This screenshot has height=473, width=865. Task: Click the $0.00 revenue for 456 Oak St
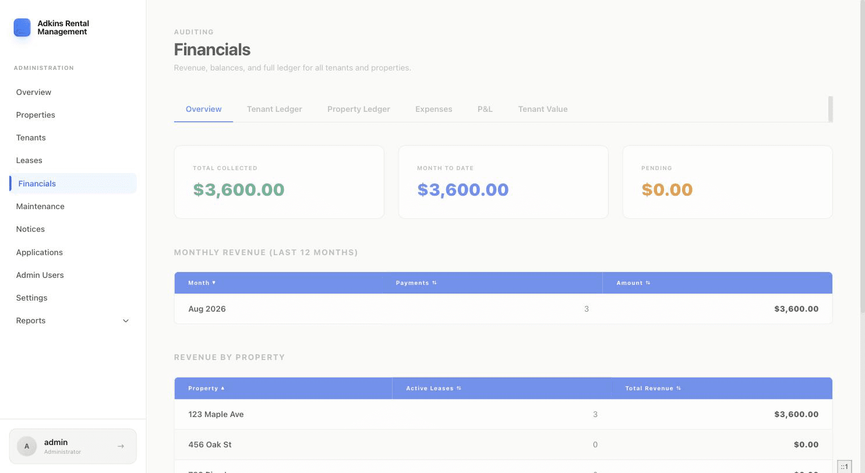806,445
